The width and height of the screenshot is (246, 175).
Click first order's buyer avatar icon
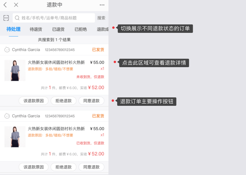pyautogui.click(x=7, y=50)
